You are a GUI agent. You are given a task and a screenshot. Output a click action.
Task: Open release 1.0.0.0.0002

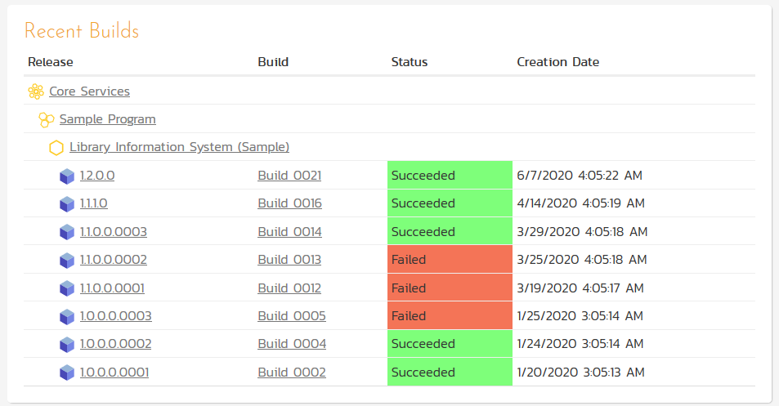[115, 344]
